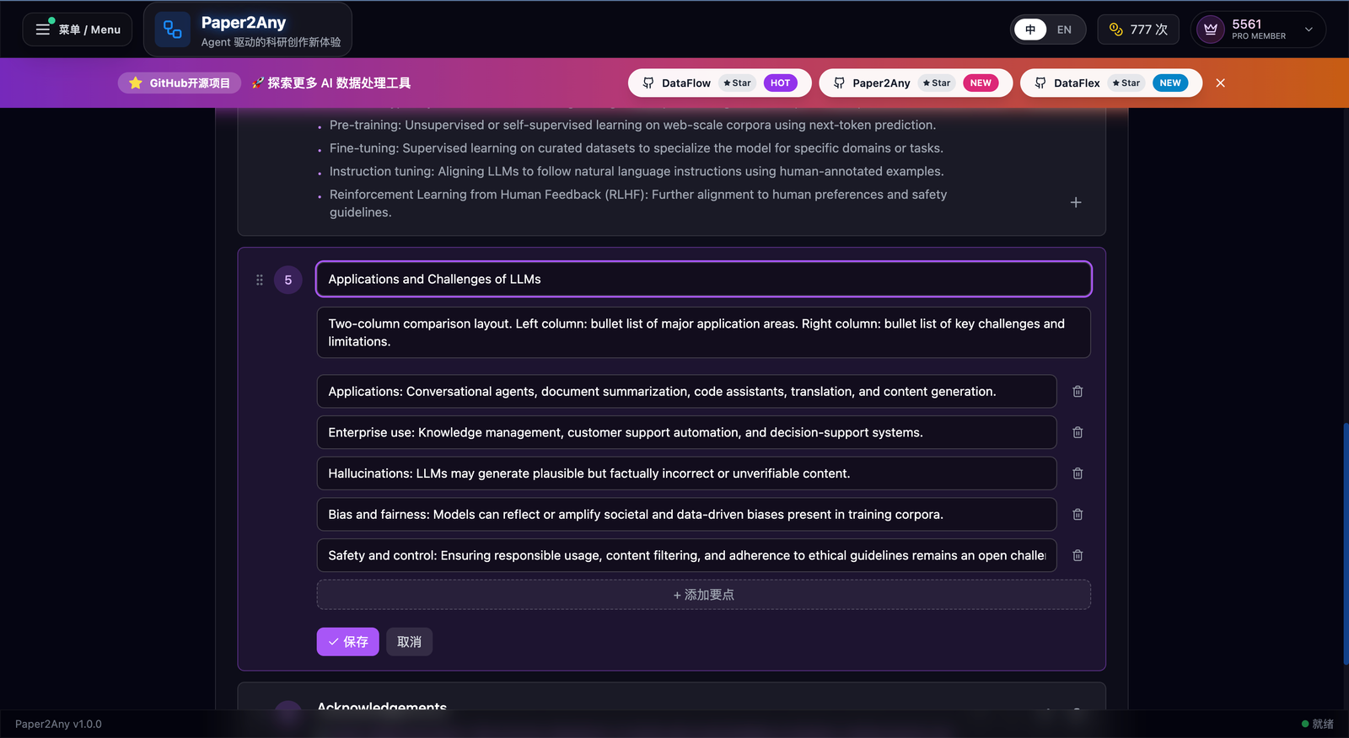Click the Paper2Any logo icon

[x=173, y=29]
